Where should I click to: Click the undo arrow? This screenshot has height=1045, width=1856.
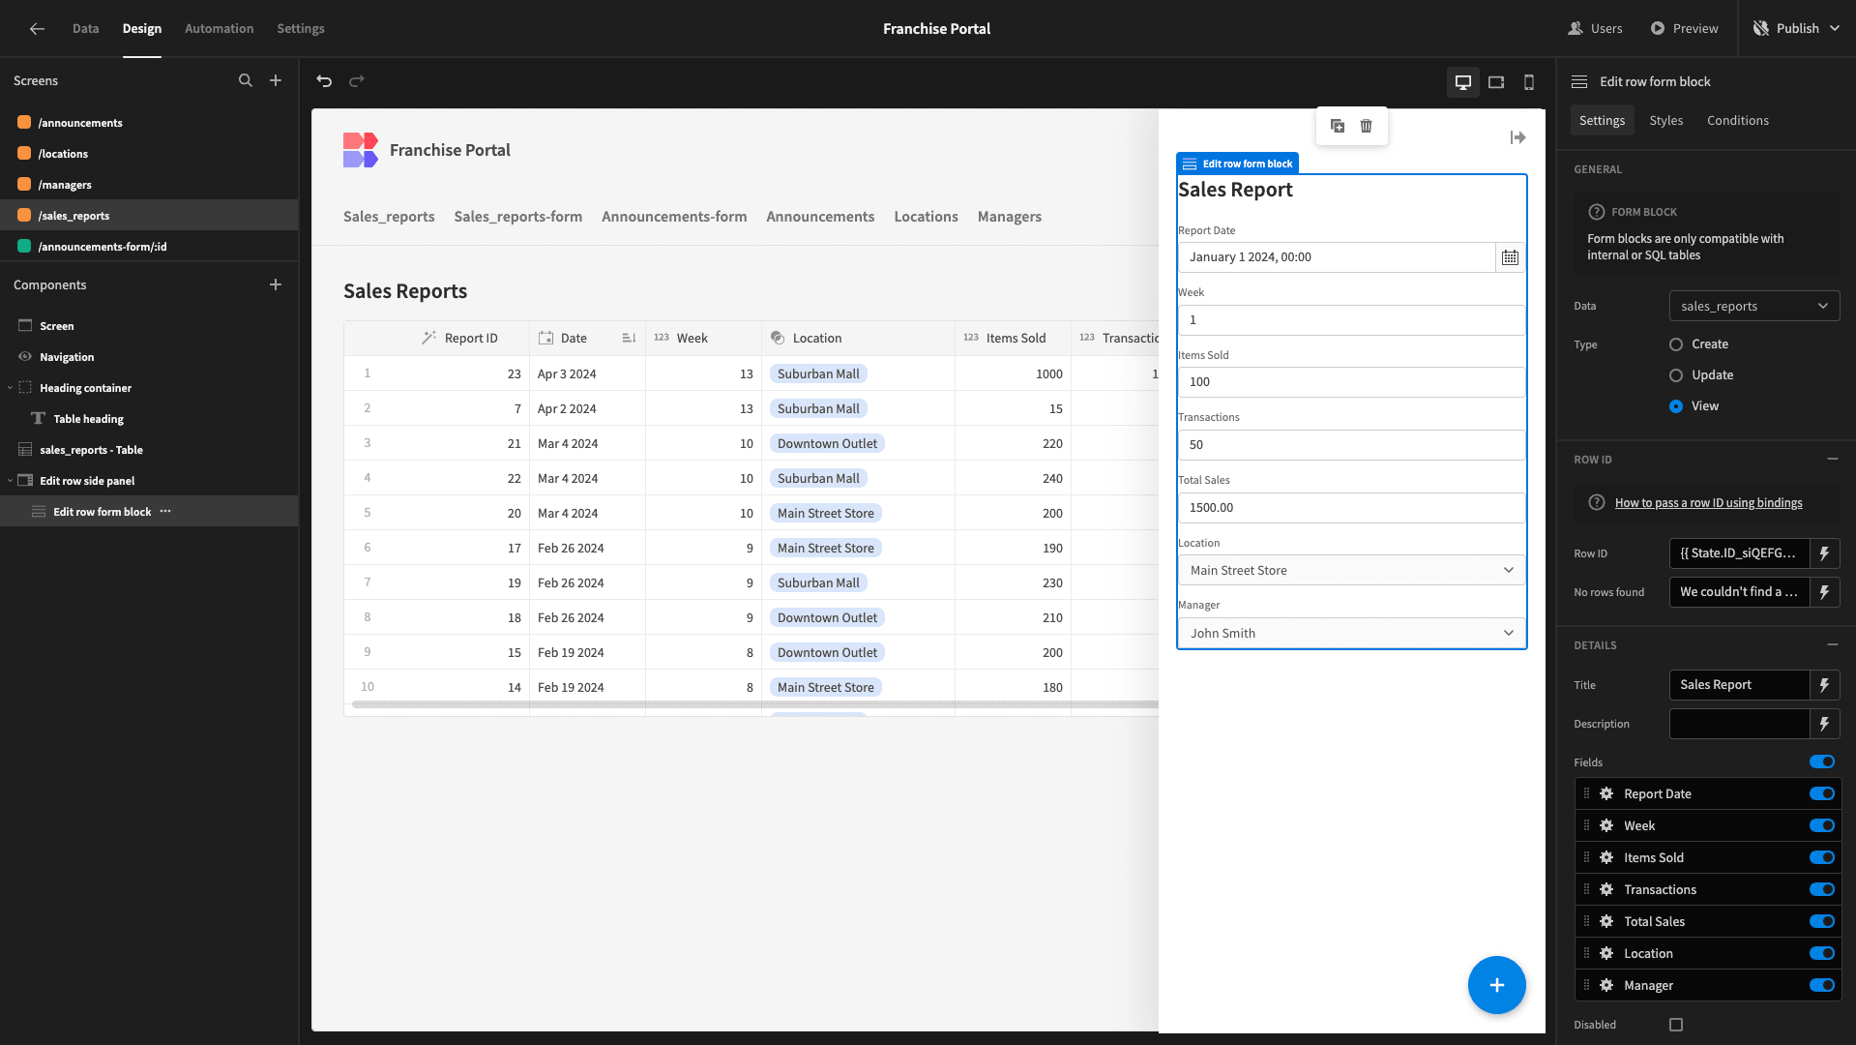pos(324,81)
